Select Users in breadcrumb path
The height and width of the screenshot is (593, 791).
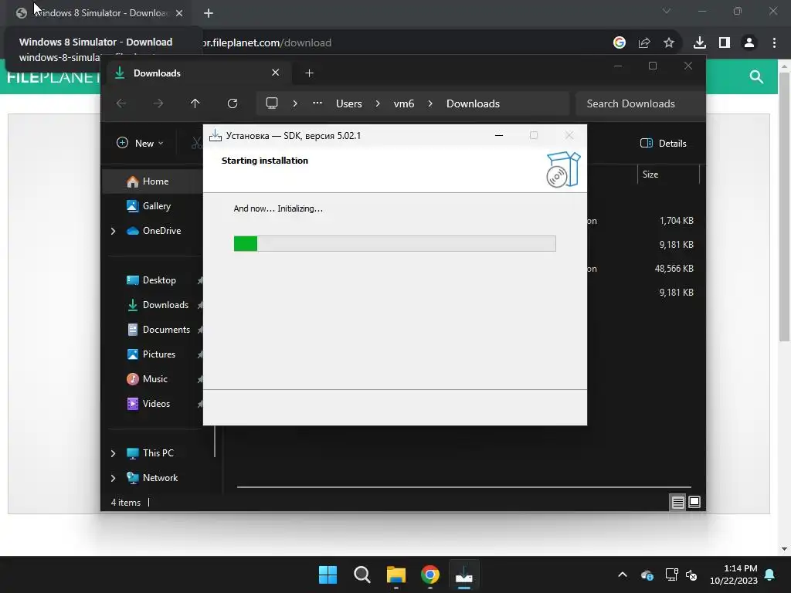[349, 103]
